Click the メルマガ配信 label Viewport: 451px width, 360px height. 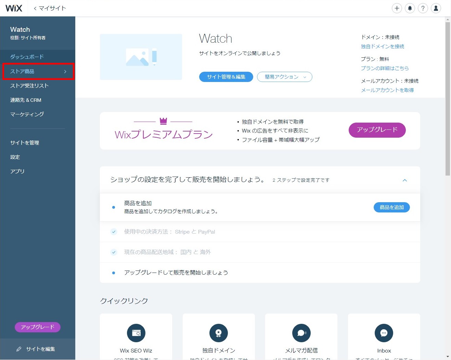pos(301,351)
